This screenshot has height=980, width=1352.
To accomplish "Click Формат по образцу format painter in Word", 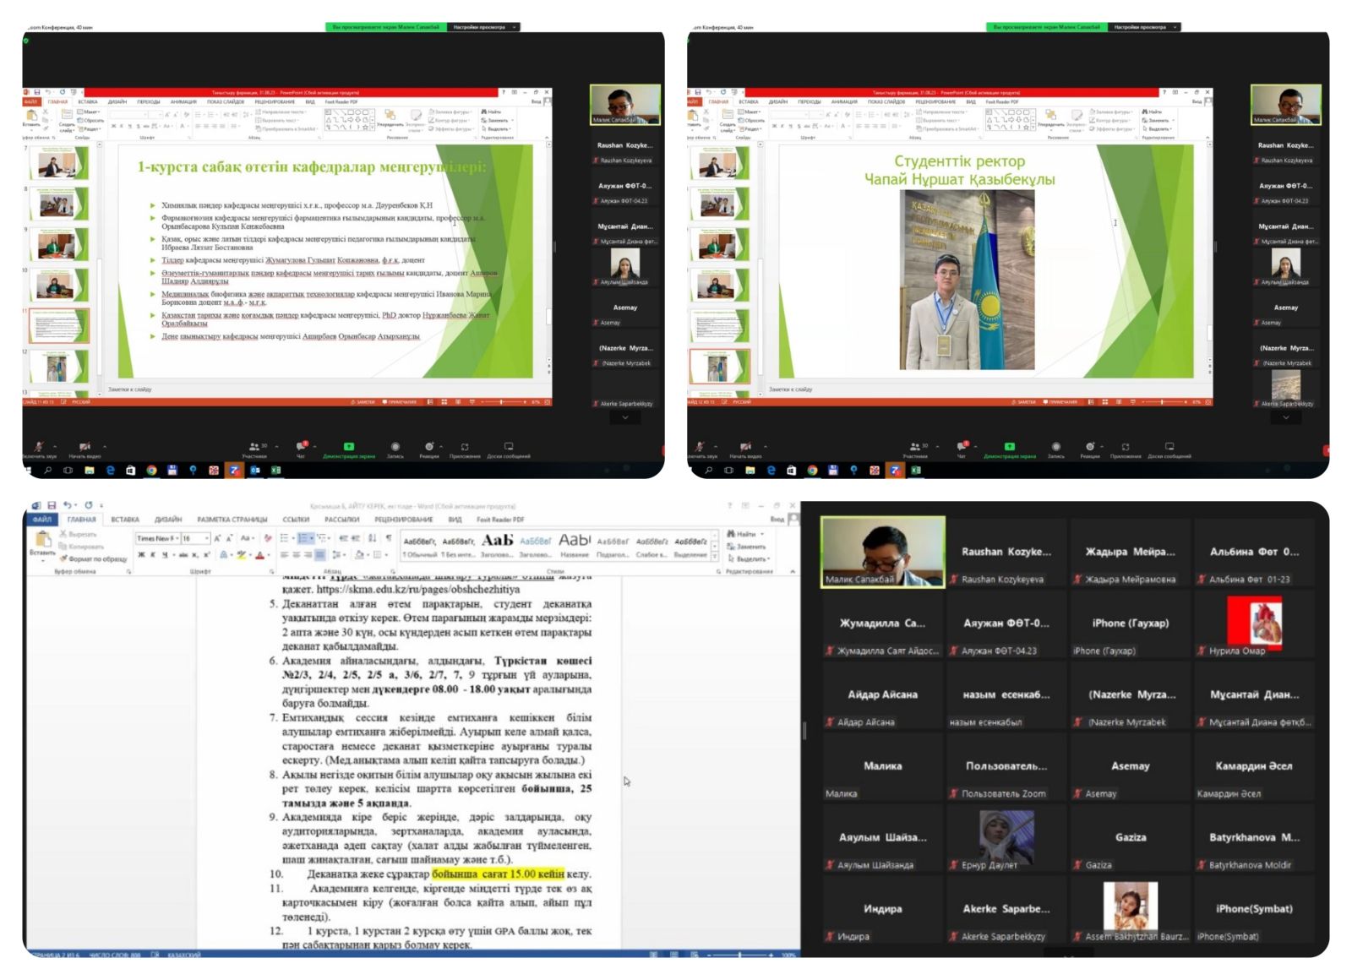I will point(94,559).
